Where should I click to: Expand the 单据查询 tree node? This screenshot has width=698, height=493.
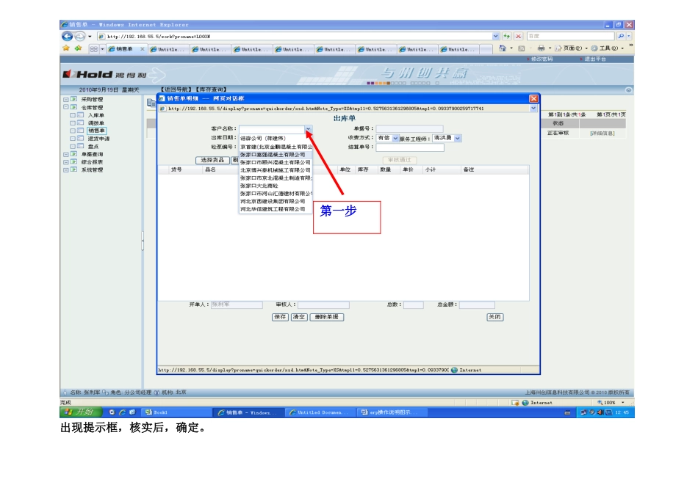[66, 154]
